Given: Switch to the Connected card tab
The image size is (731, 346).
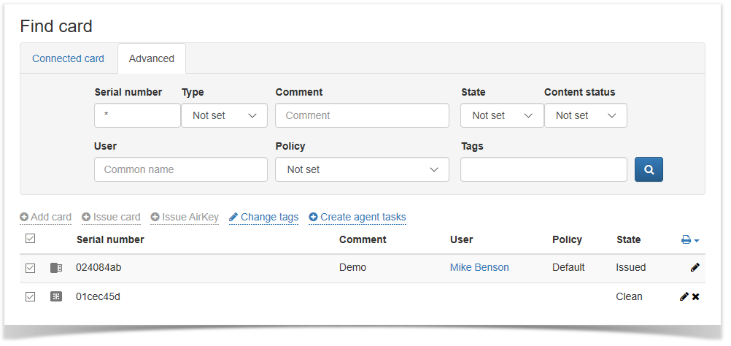Looking at the screenshot, I should [x=68, y=58].
